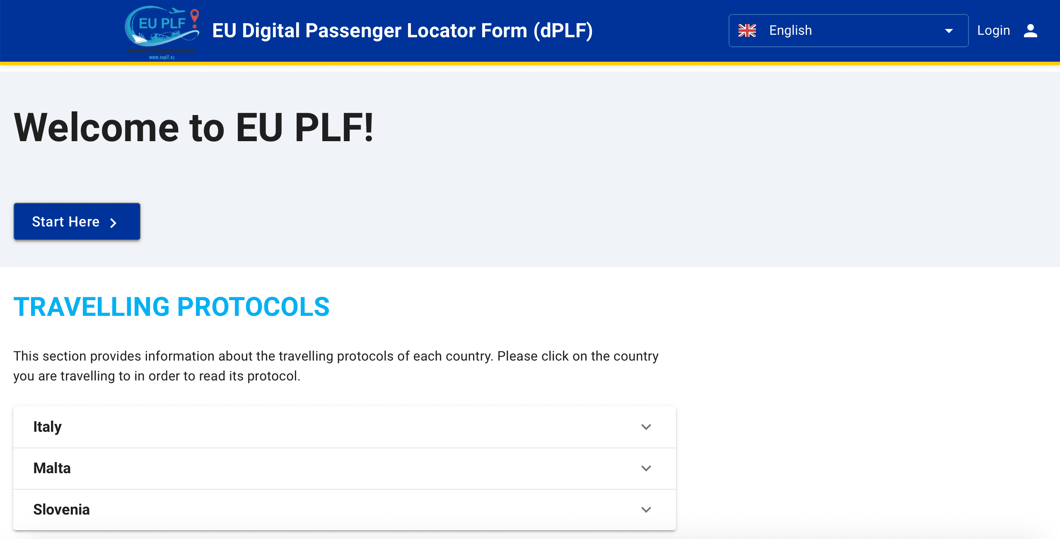
Task: Expand Italy using its chevron
Action: coord(646,427)
